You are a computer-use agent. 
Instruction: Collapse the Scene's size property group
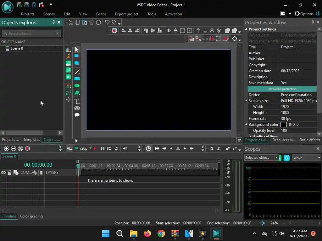[x=246, y=101]
